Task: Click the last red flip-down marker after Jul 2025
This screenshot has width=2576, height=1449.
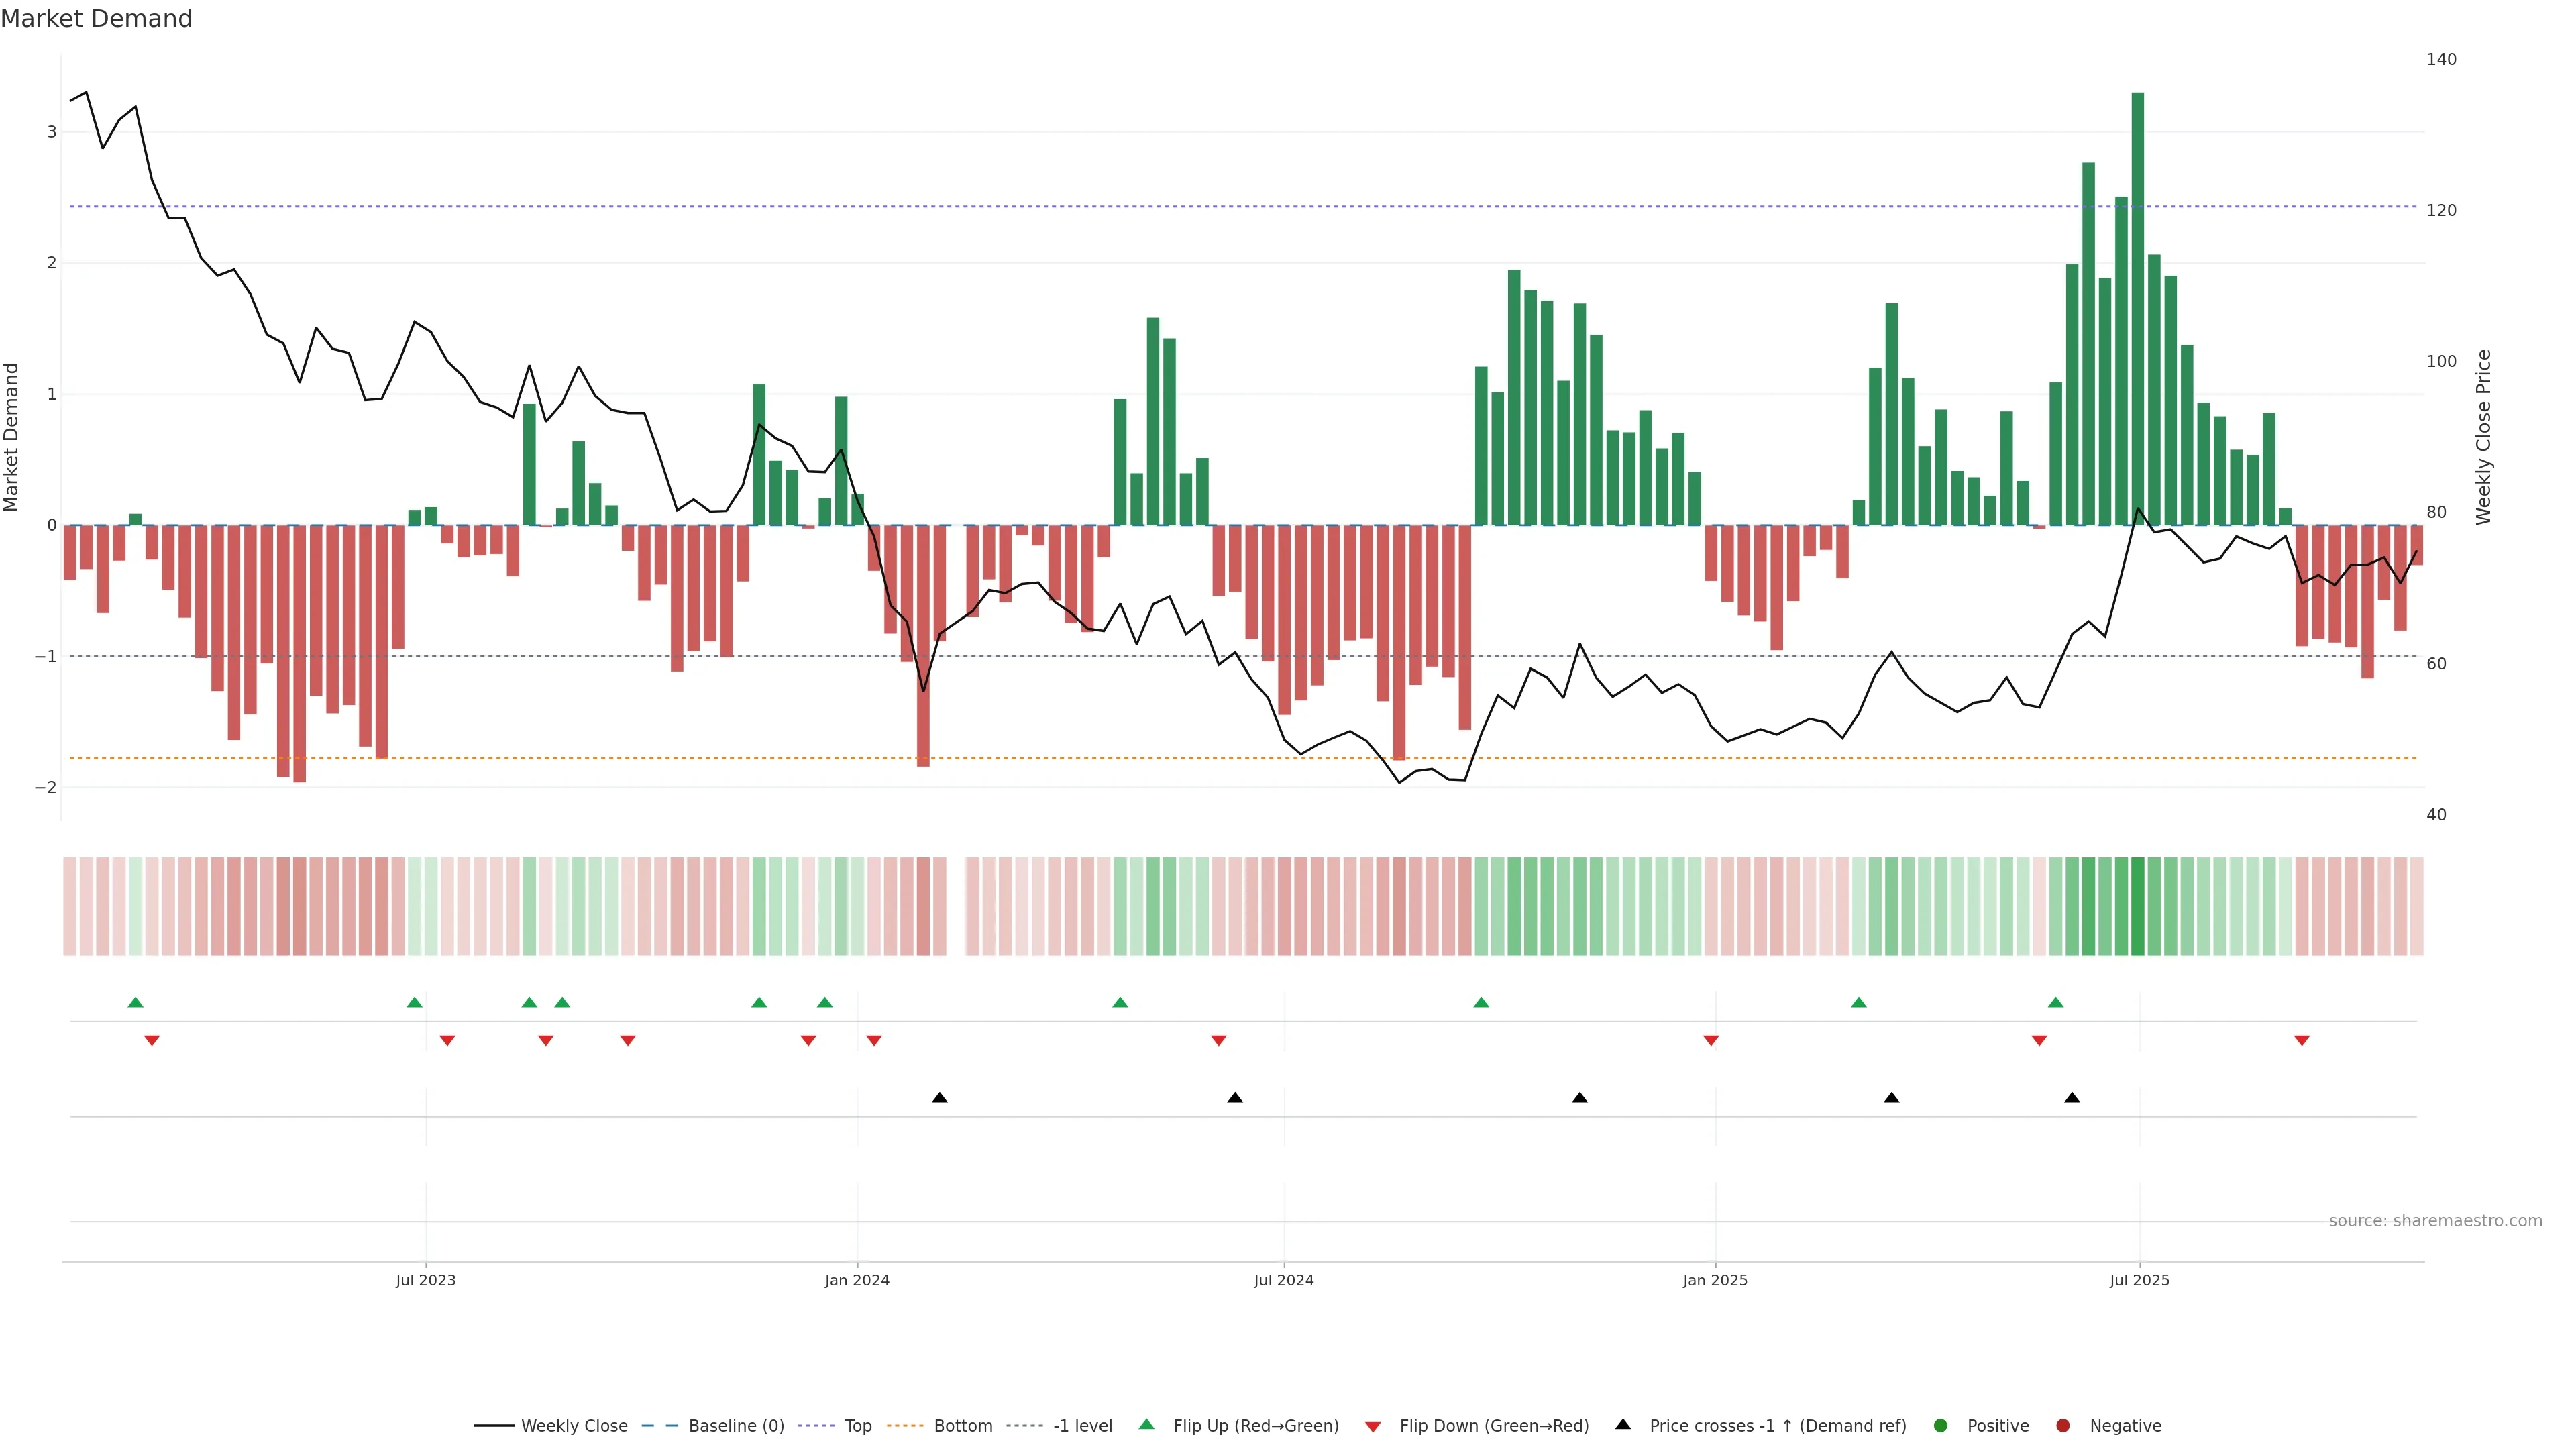Action: pyautogui.click(x=2301, y=1041)
